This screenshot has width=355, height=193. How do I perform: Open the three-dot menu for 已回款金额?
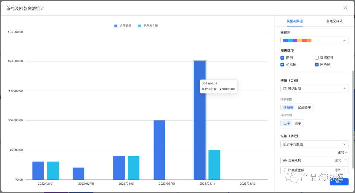[345, 170]
